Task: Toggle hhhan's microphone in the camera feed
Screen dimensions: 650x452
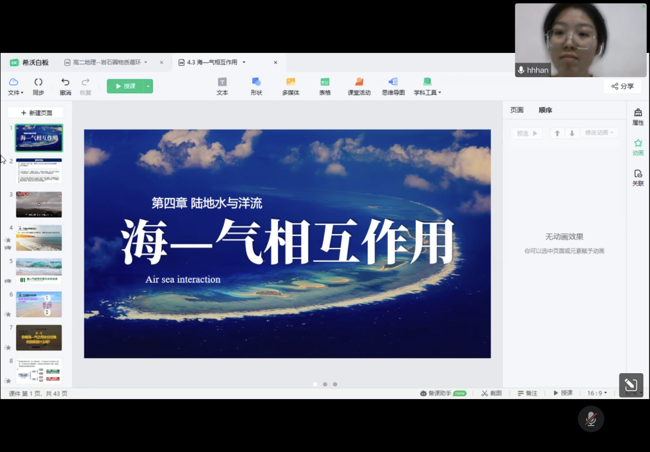Action: point(521,70)
